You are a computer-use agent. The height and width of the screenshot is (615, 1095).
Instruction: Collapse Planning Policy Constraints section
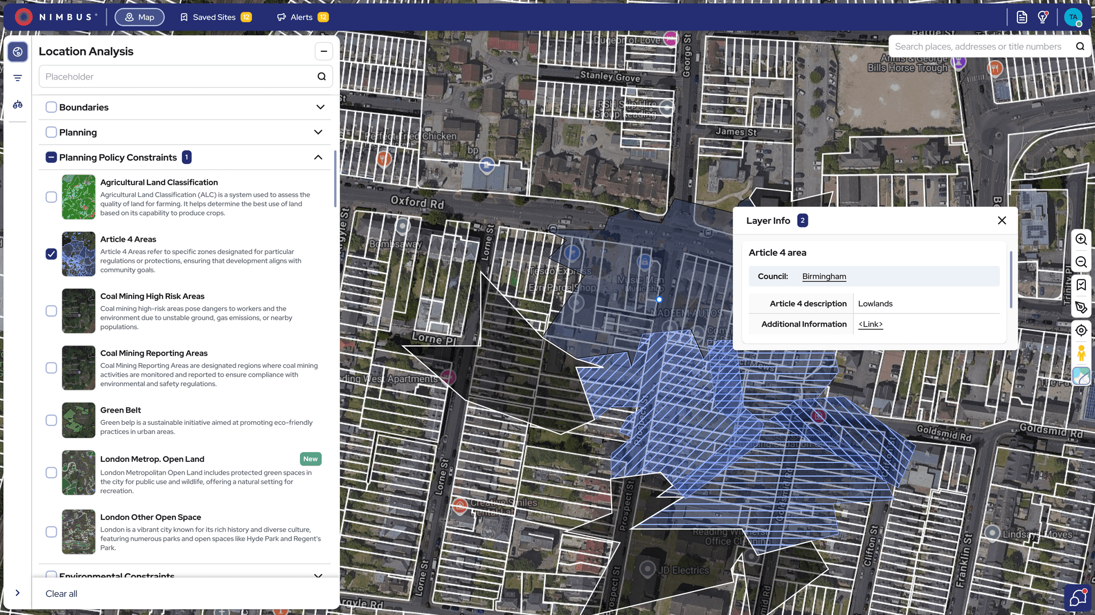coord(318,157)
